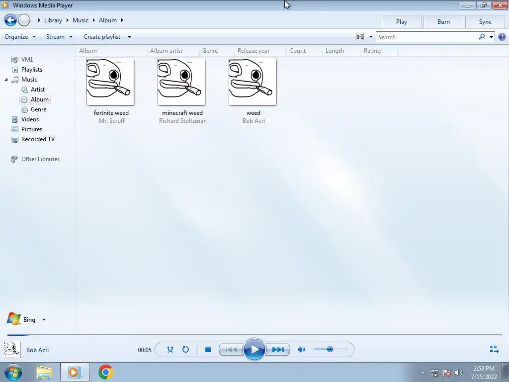
Task: Select the minecraft weed album cover
Action: (181, 82)
